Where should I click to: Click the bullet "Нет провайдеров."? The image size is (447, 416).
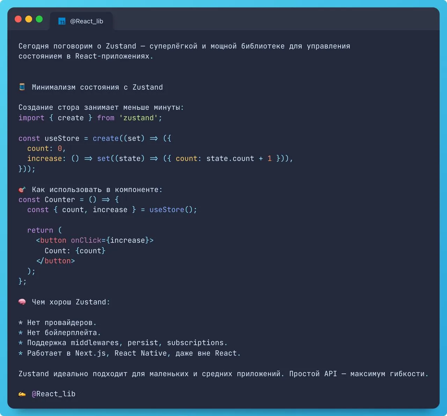pyautogui.click(x=58, y=323)
